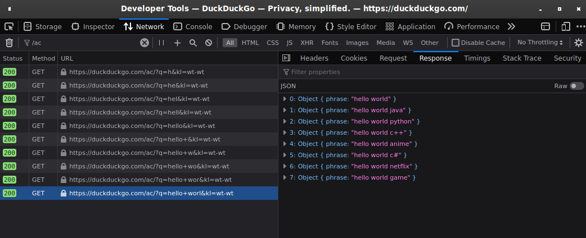Image resolution: width=586 pixels, height=238 pixels.
Task: Open the Request details tab
Action: pos(393,58)
